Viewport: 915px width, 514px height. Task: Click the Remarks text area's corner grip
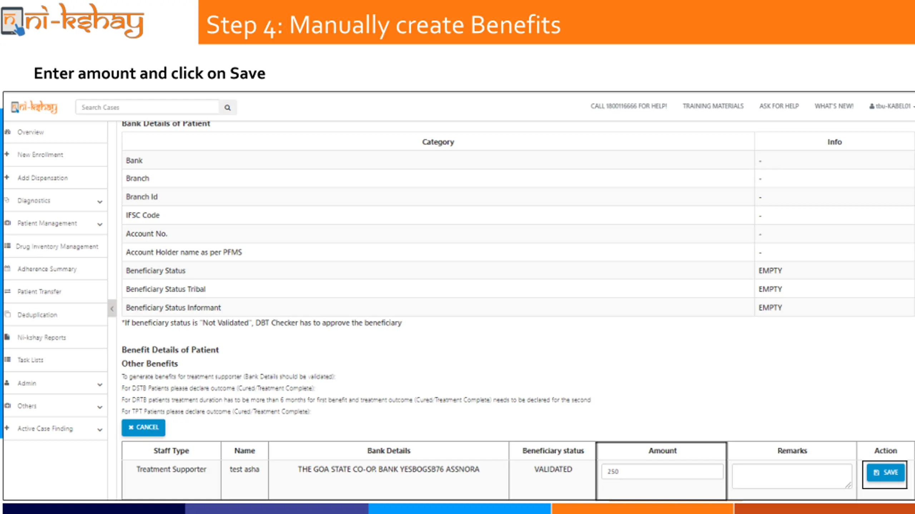click(848, 485)
